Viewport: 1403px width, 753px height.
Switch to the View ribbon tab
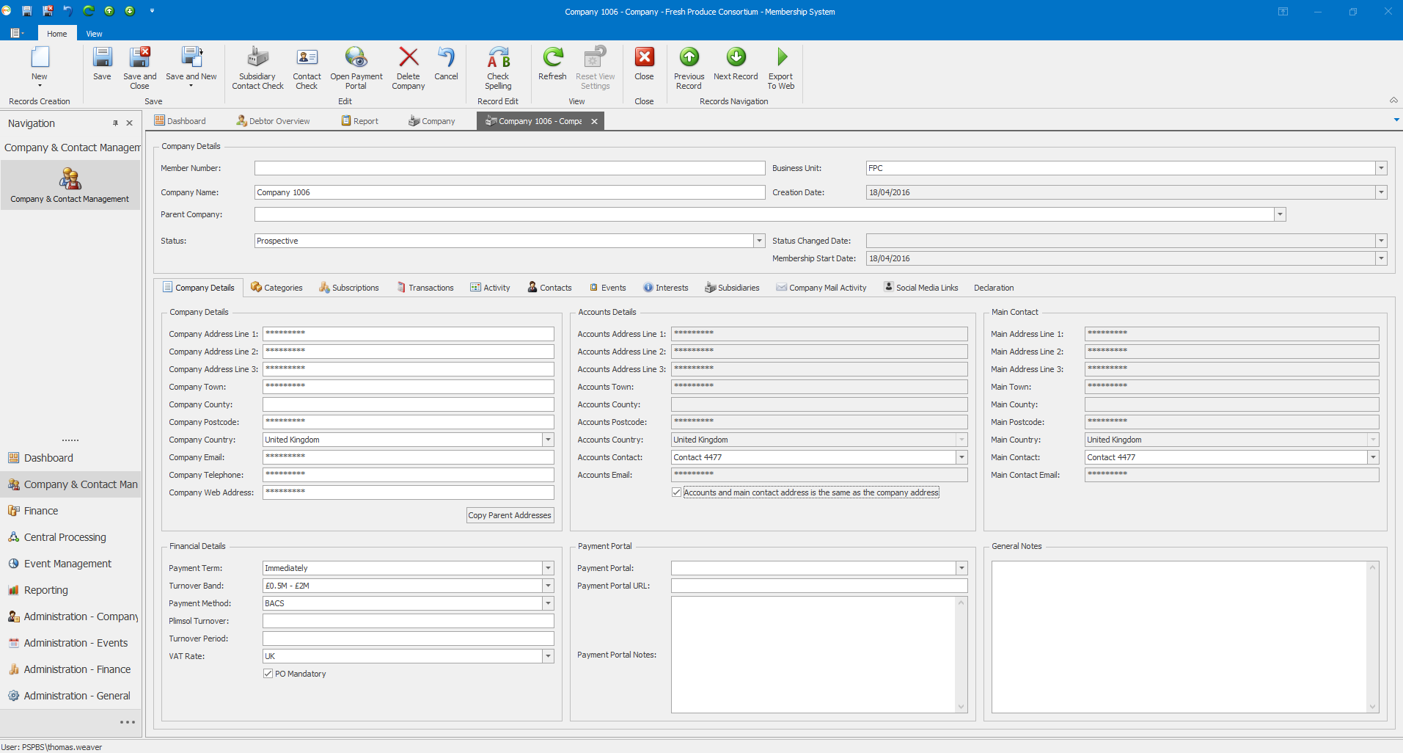(x=94, y=34)
